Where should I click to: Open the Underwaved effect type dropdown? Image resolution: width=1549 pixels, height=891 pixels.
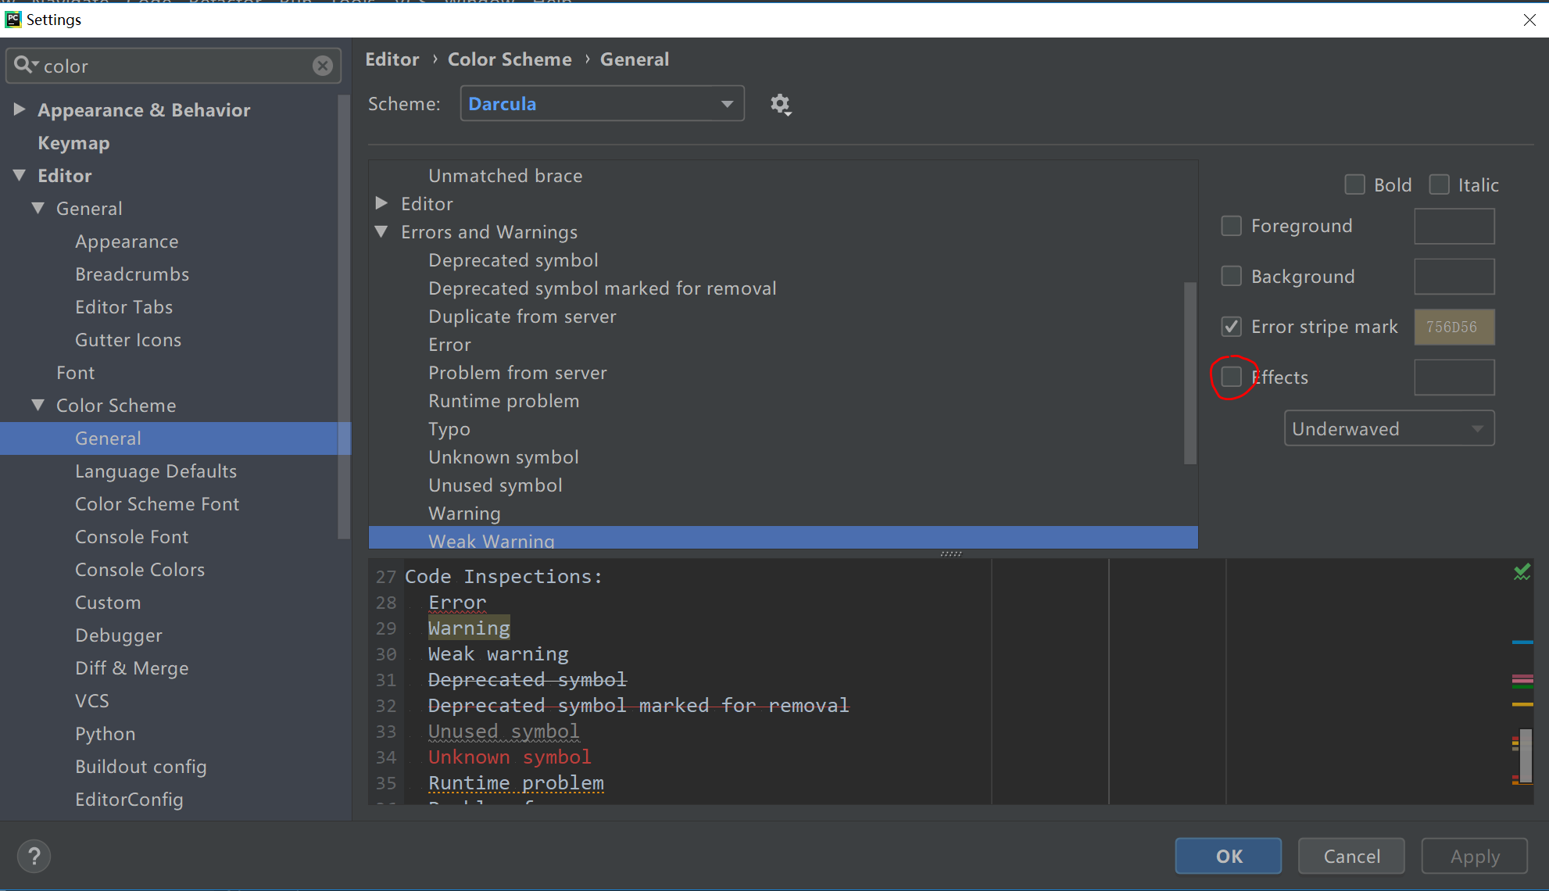coord(1389,428)
